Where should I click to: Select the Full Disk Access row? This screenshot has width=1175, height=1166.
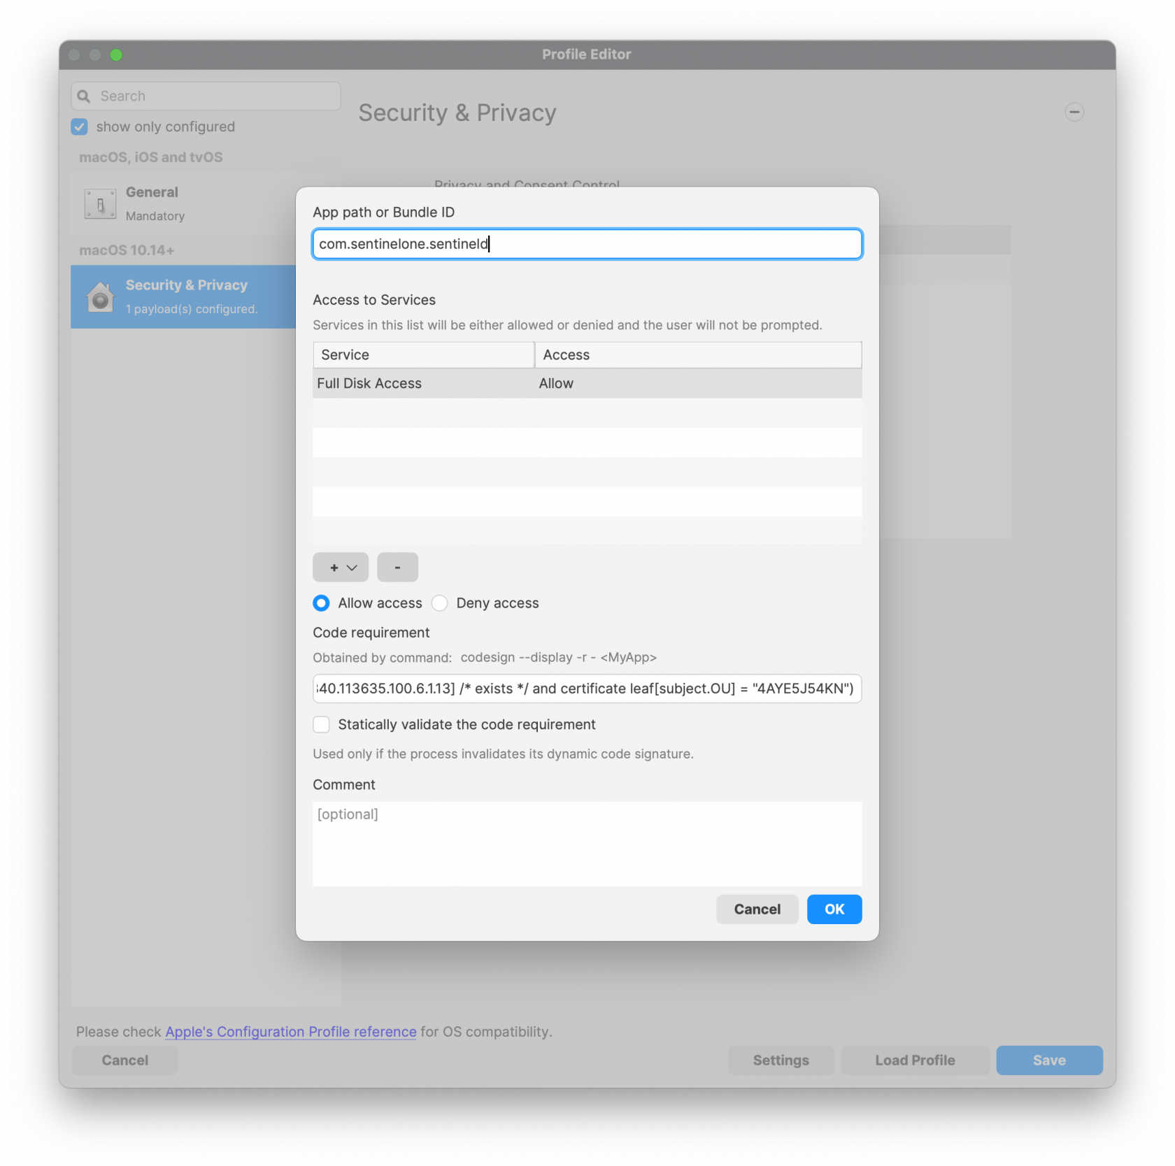pyautogui.click(x=587, y=383)
